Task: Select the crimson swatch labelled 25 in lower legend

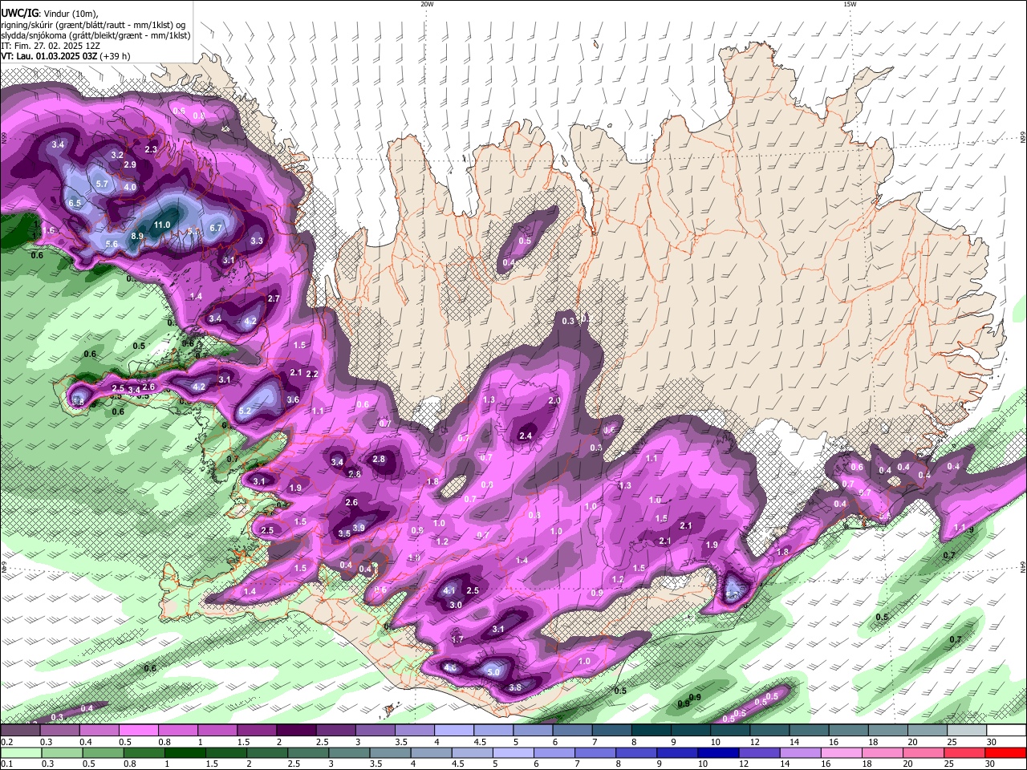Action: pos(965,753)
